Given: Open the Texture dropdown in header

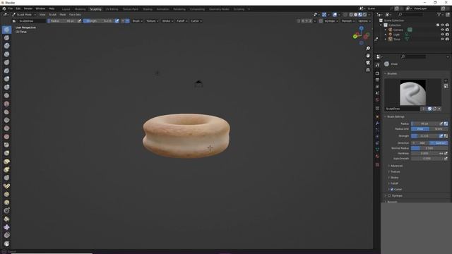Looking at the screenshot, I should (153, 20).
